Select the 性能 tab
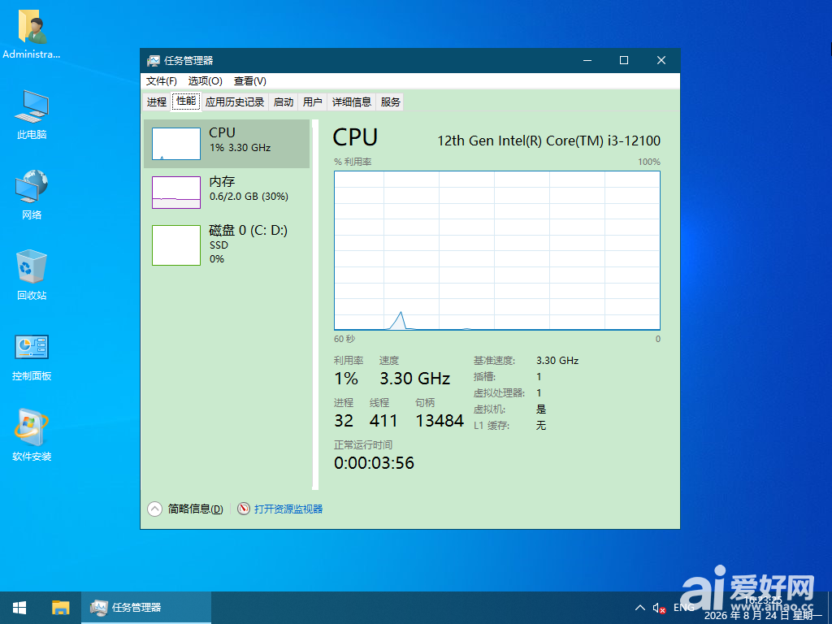 [x=186, y=101]
